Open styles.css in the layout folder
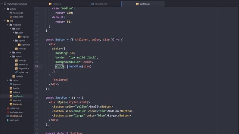Viewport: 239px width, 134px height. pyautogui.click(x=23, y=72)
